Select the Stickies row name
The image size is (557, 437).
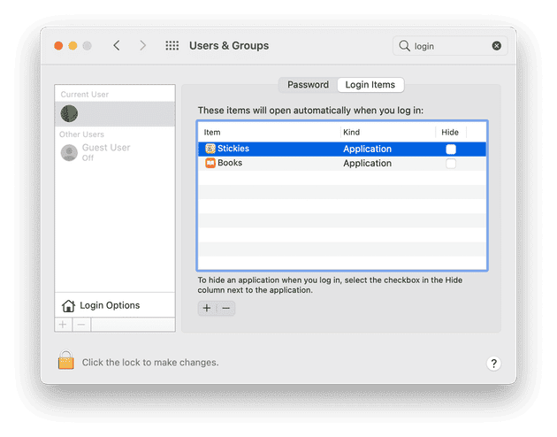[233, 149]
